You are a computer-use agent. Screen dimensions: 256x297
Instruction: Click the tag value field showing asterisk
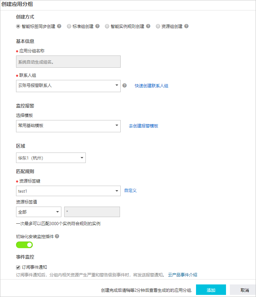tap(92, 212)
